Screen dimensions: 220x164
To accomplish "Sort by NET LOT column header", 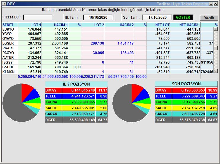I will pyautogui.click(x=158, y=25).
